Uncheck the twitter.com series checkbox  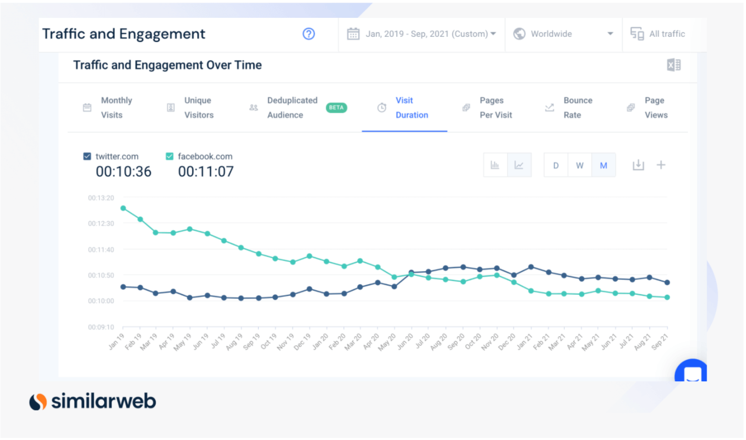pyautogui.click(x=87, y=156)
